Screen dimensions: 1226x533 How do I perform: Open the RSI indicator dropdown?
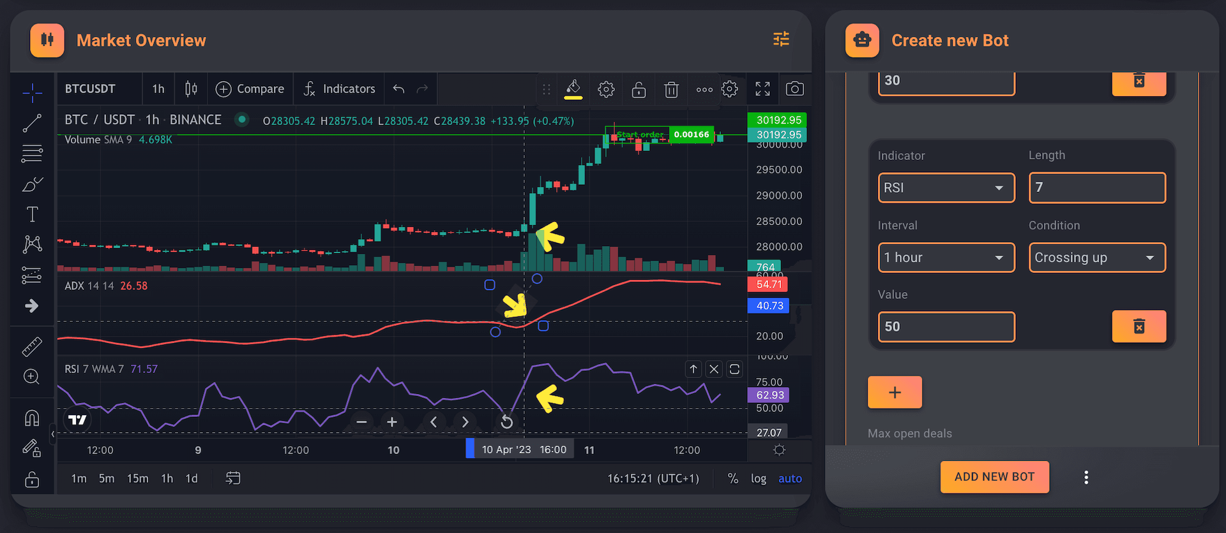(x=946, y=188)
